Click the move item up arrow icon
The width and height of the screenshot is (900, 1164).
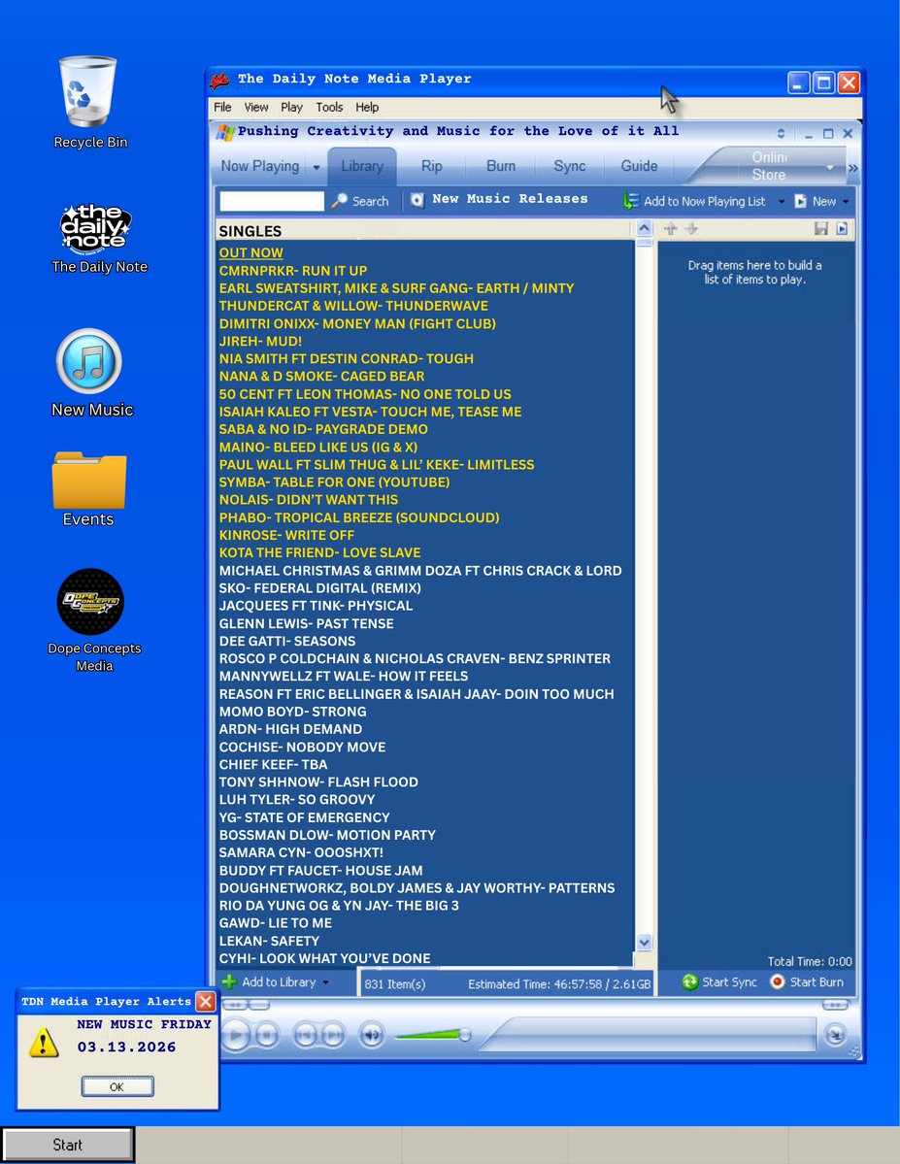pos(671,229)
